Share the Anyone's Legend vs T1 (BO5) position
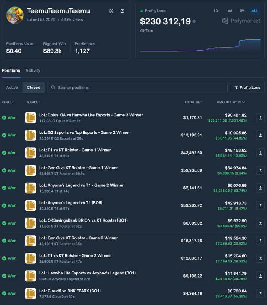Viewport: 267px width, 305px height. click(x=261, y=205)
